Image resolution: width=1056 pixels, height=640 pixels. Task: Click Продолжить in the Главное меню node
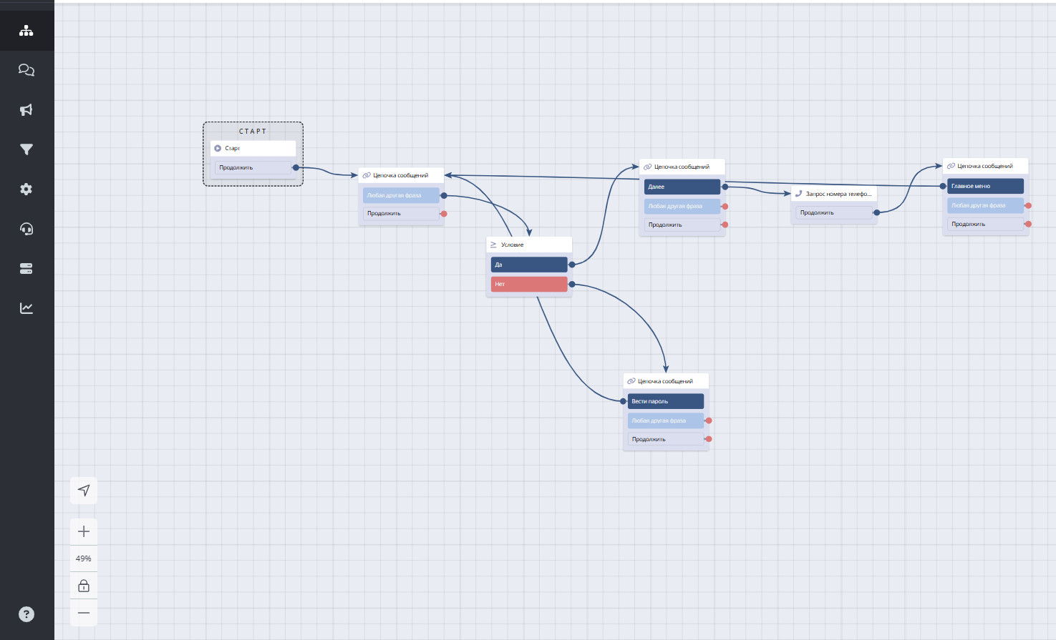(986, 224)
